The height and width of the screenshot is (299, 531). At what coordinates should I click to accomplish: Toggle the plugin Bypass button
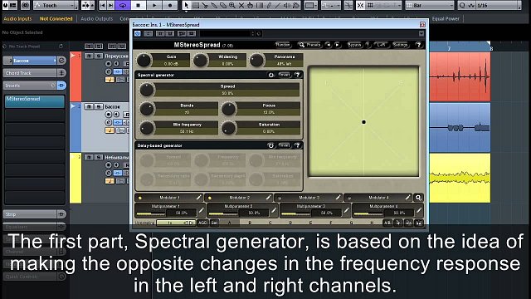[x=354, y=45]
